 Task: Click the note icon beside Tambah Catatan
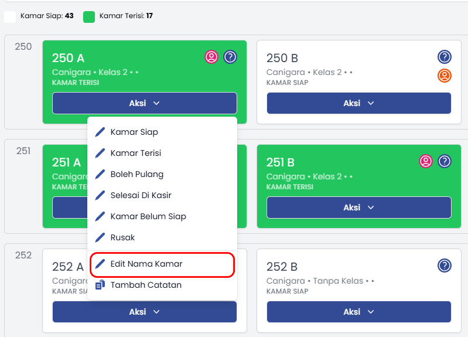(x=100, y=285)
